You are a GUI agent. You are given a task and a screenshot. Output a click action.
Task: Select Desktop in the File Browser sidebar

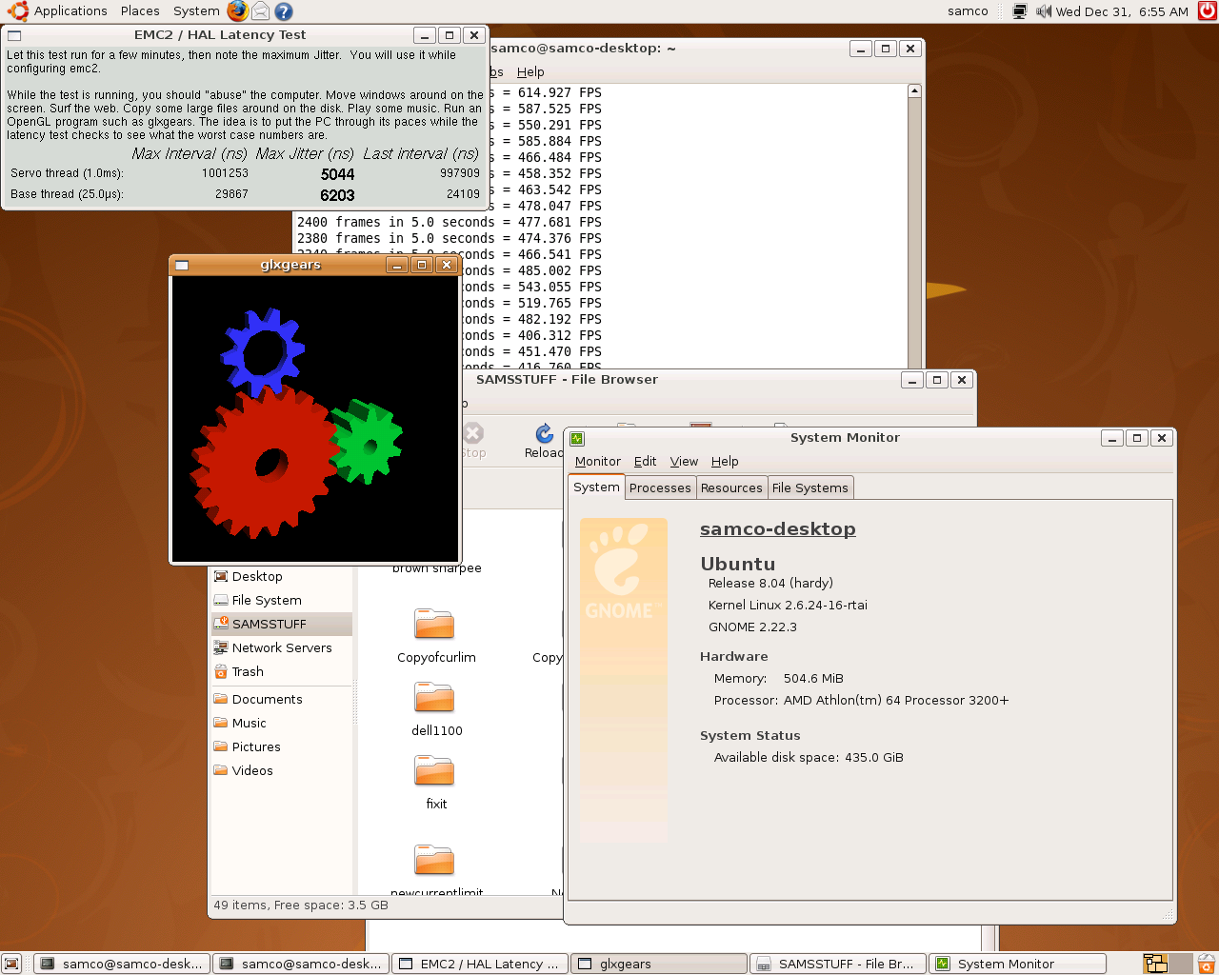pos(280,576)
